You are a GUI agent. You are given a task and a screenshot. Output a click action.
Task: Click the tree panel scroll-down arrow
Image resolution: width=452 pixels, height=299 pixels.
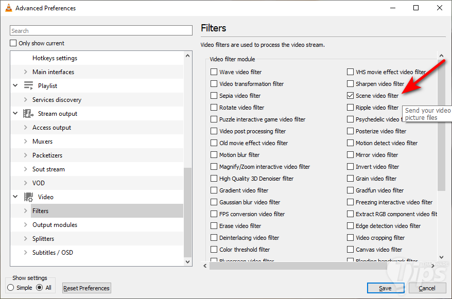(x=187, y=261)
